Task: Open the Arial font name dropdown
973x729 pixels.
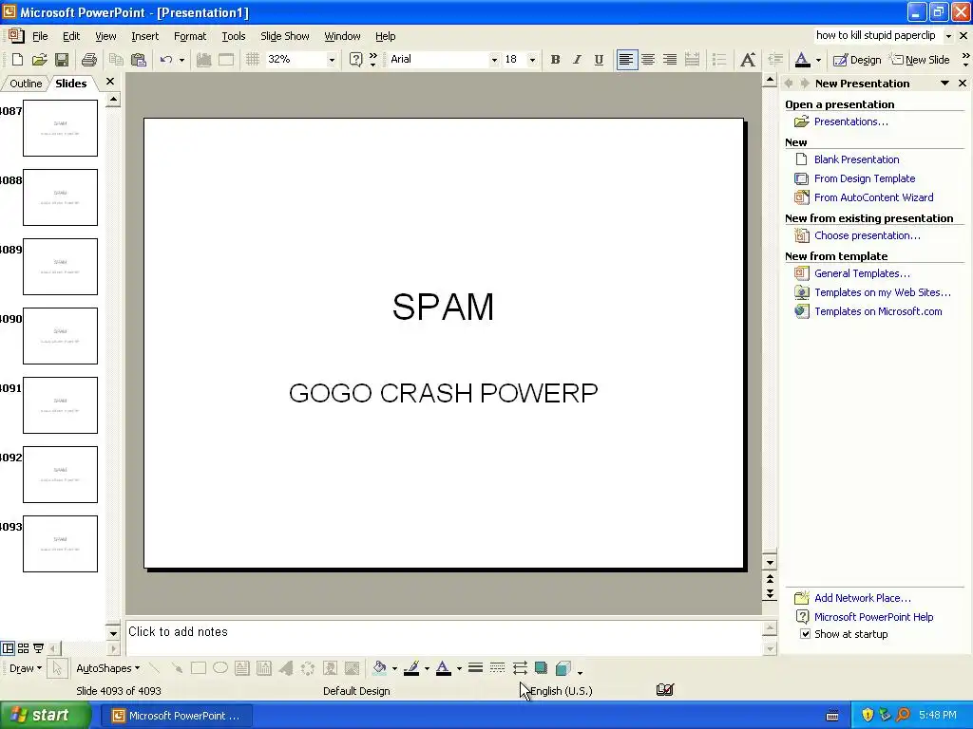Action: coord(494,60)
